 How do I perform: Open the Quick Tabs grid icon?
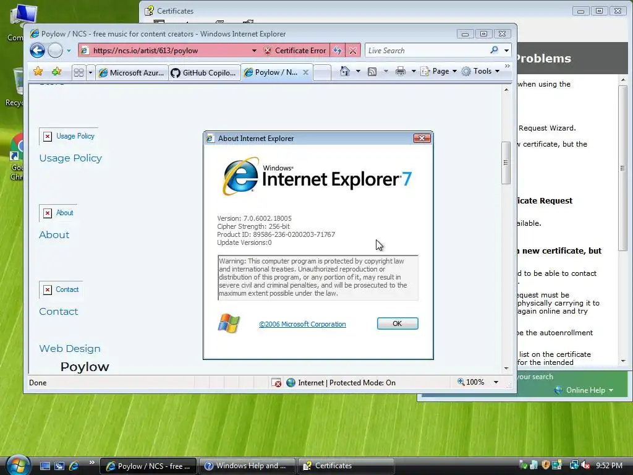(x=79, y=73)
